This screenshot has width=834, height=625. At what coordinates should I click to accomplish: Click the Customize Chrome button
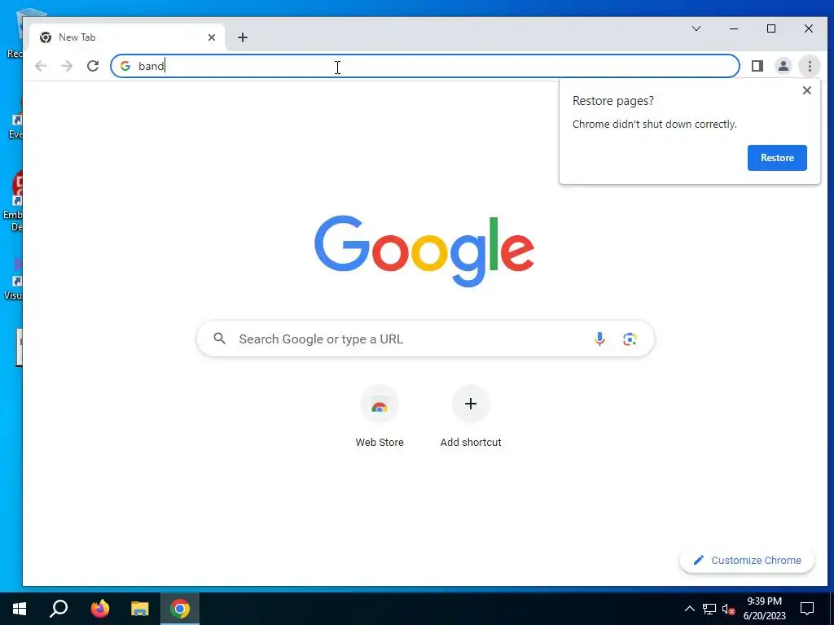[747, 560]
